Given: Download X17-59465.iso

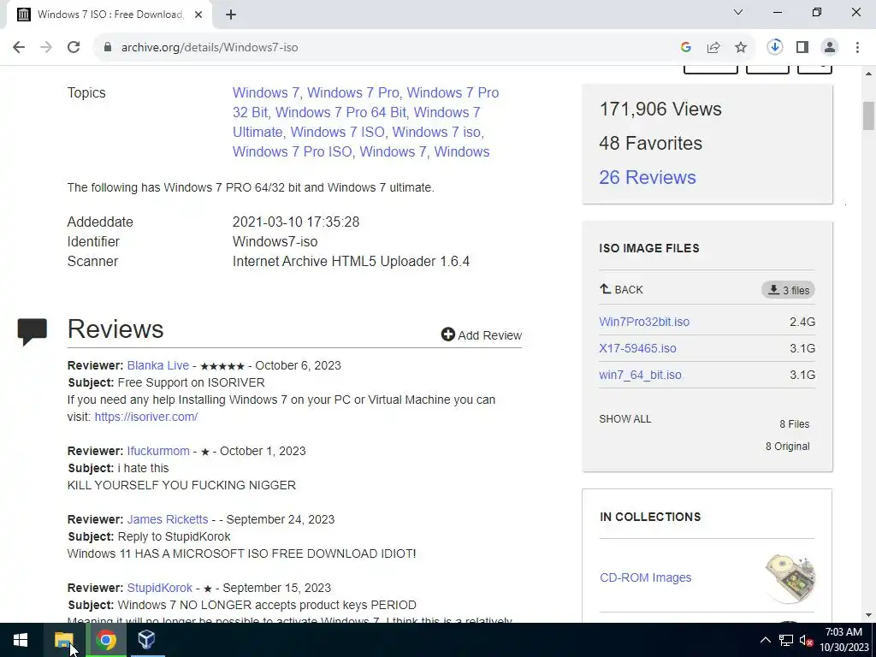Looking at the screenshot, I should [637, 348].
